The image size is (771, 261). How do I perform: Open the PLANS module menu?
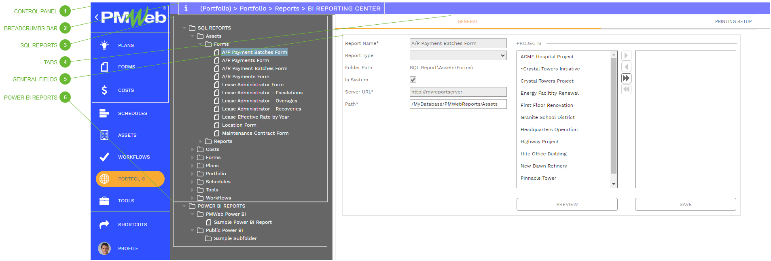pos(126,45)
